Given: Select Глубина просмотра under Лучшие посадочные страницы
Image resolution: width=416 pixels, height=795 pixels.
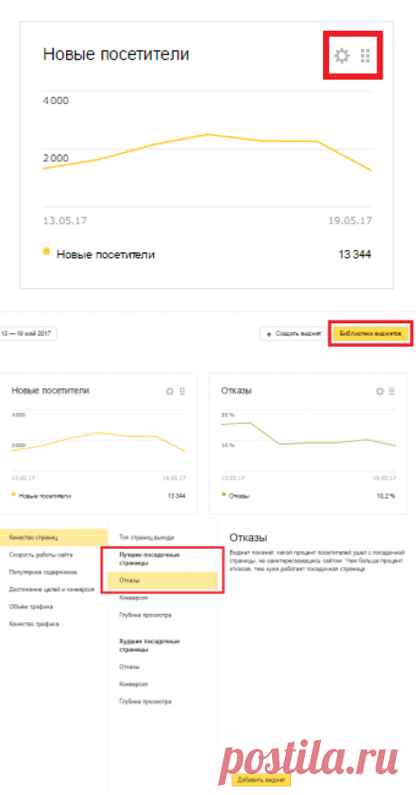Looking at the screenshot, I should (146, 615).
